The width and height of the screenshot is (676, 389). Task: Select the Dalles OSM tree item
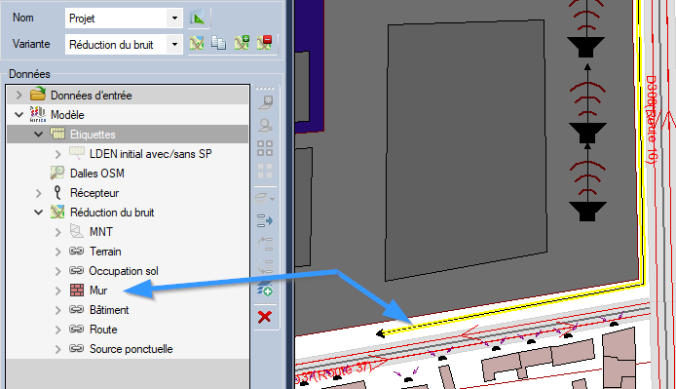(97, 174)
